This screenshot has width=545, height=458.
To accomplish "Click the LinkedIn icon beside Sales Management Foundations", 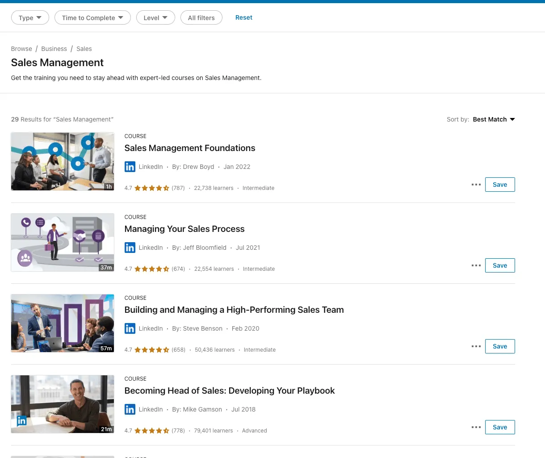I will tap(130, 166).
